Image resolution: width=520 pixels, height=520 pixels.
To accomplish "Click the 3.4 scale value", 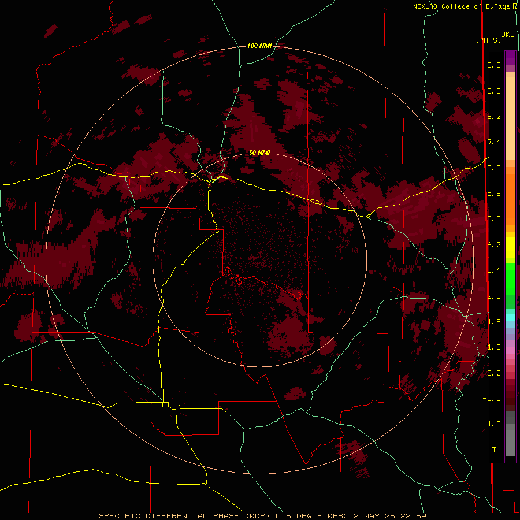I will tap(494, 270).
